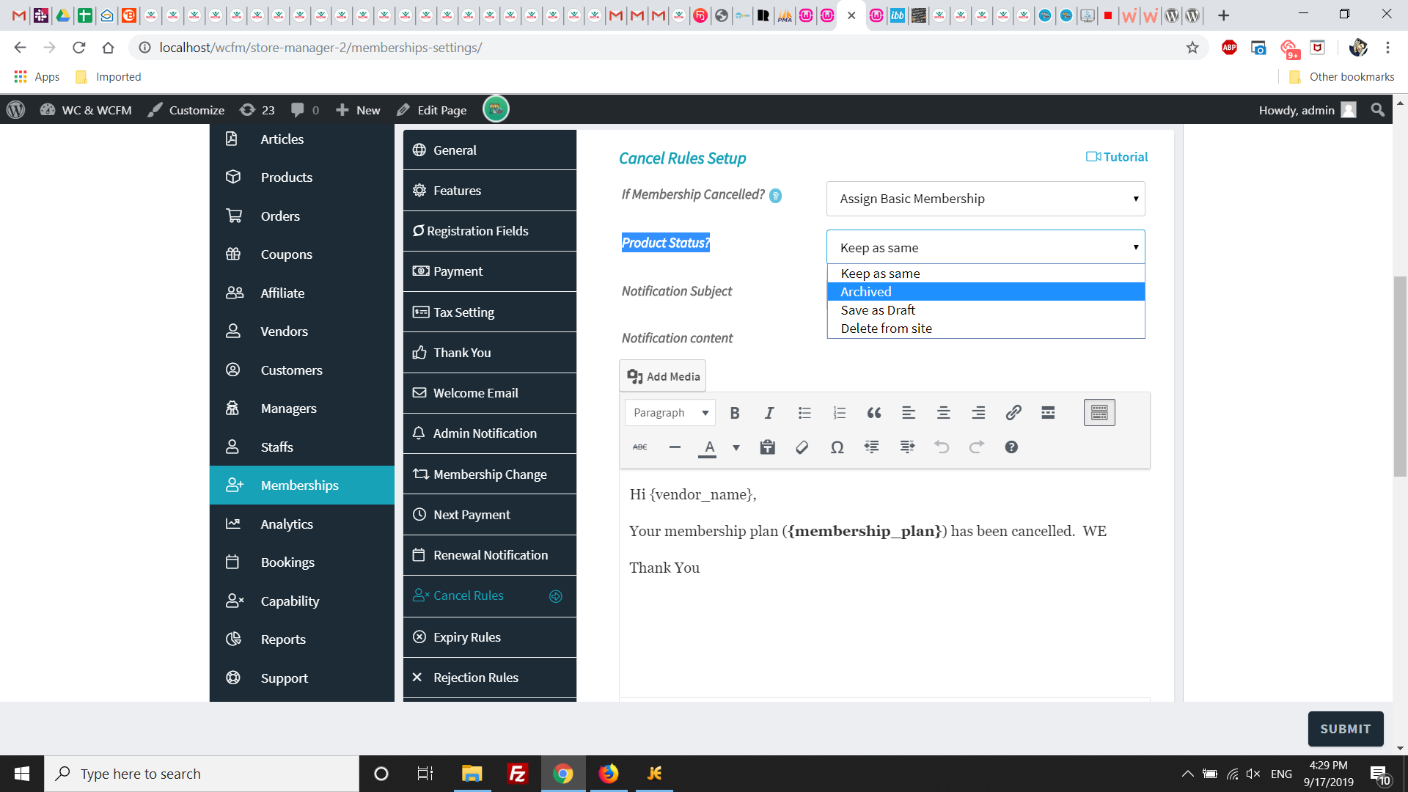Open the Tutorial link
Image resolution: width=1408 pixels, height=792 pixels.
click(1117, 157)
